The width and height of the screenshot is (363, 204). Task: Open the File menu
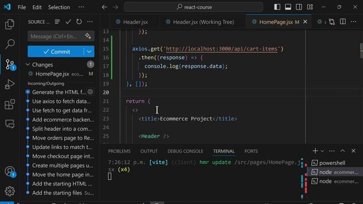[x=22, y=7]
